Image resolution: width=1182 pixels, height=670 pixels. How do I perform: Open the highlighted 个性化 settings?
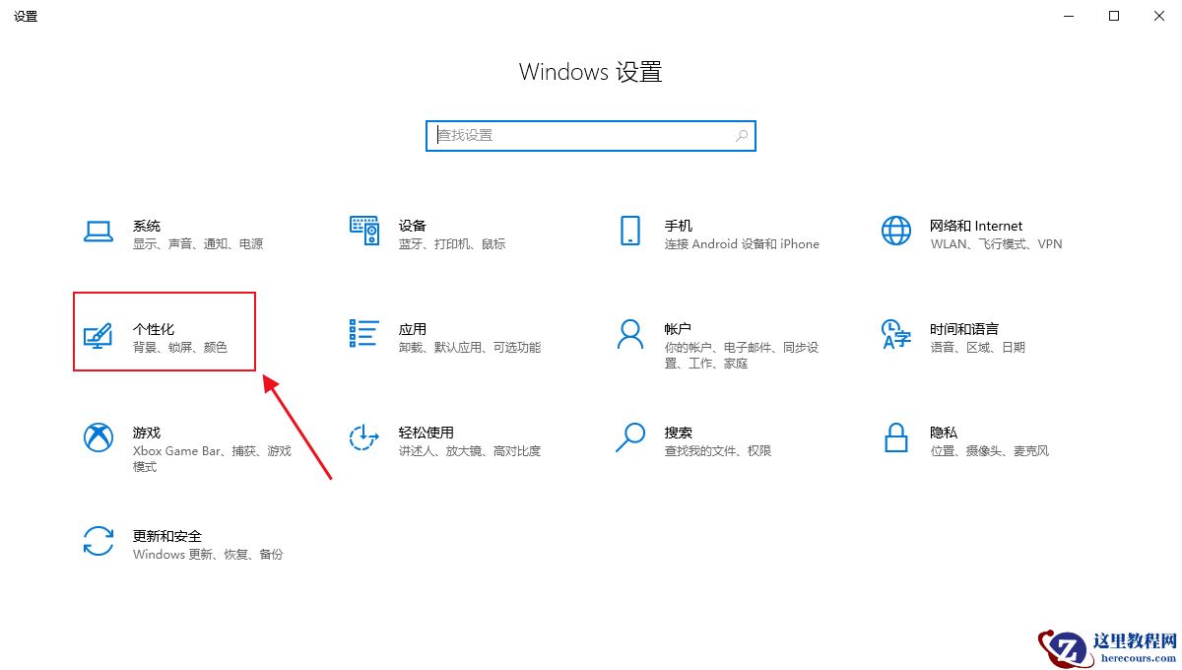click(x=164, y=332)
